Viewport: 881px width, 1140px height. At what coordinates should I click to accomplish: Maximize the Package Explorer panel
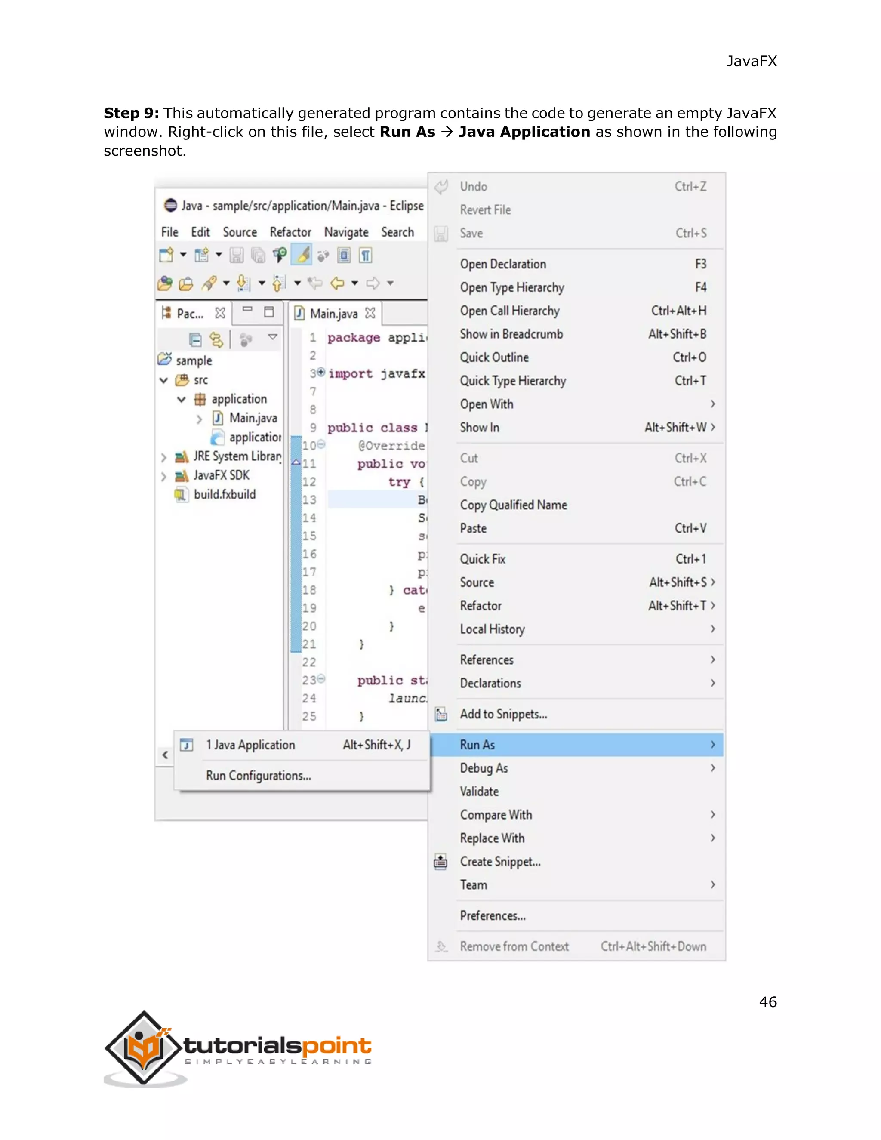tap(269, 312)
